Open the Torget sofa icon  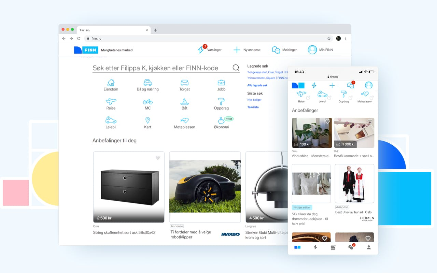(x=184, y=83)
